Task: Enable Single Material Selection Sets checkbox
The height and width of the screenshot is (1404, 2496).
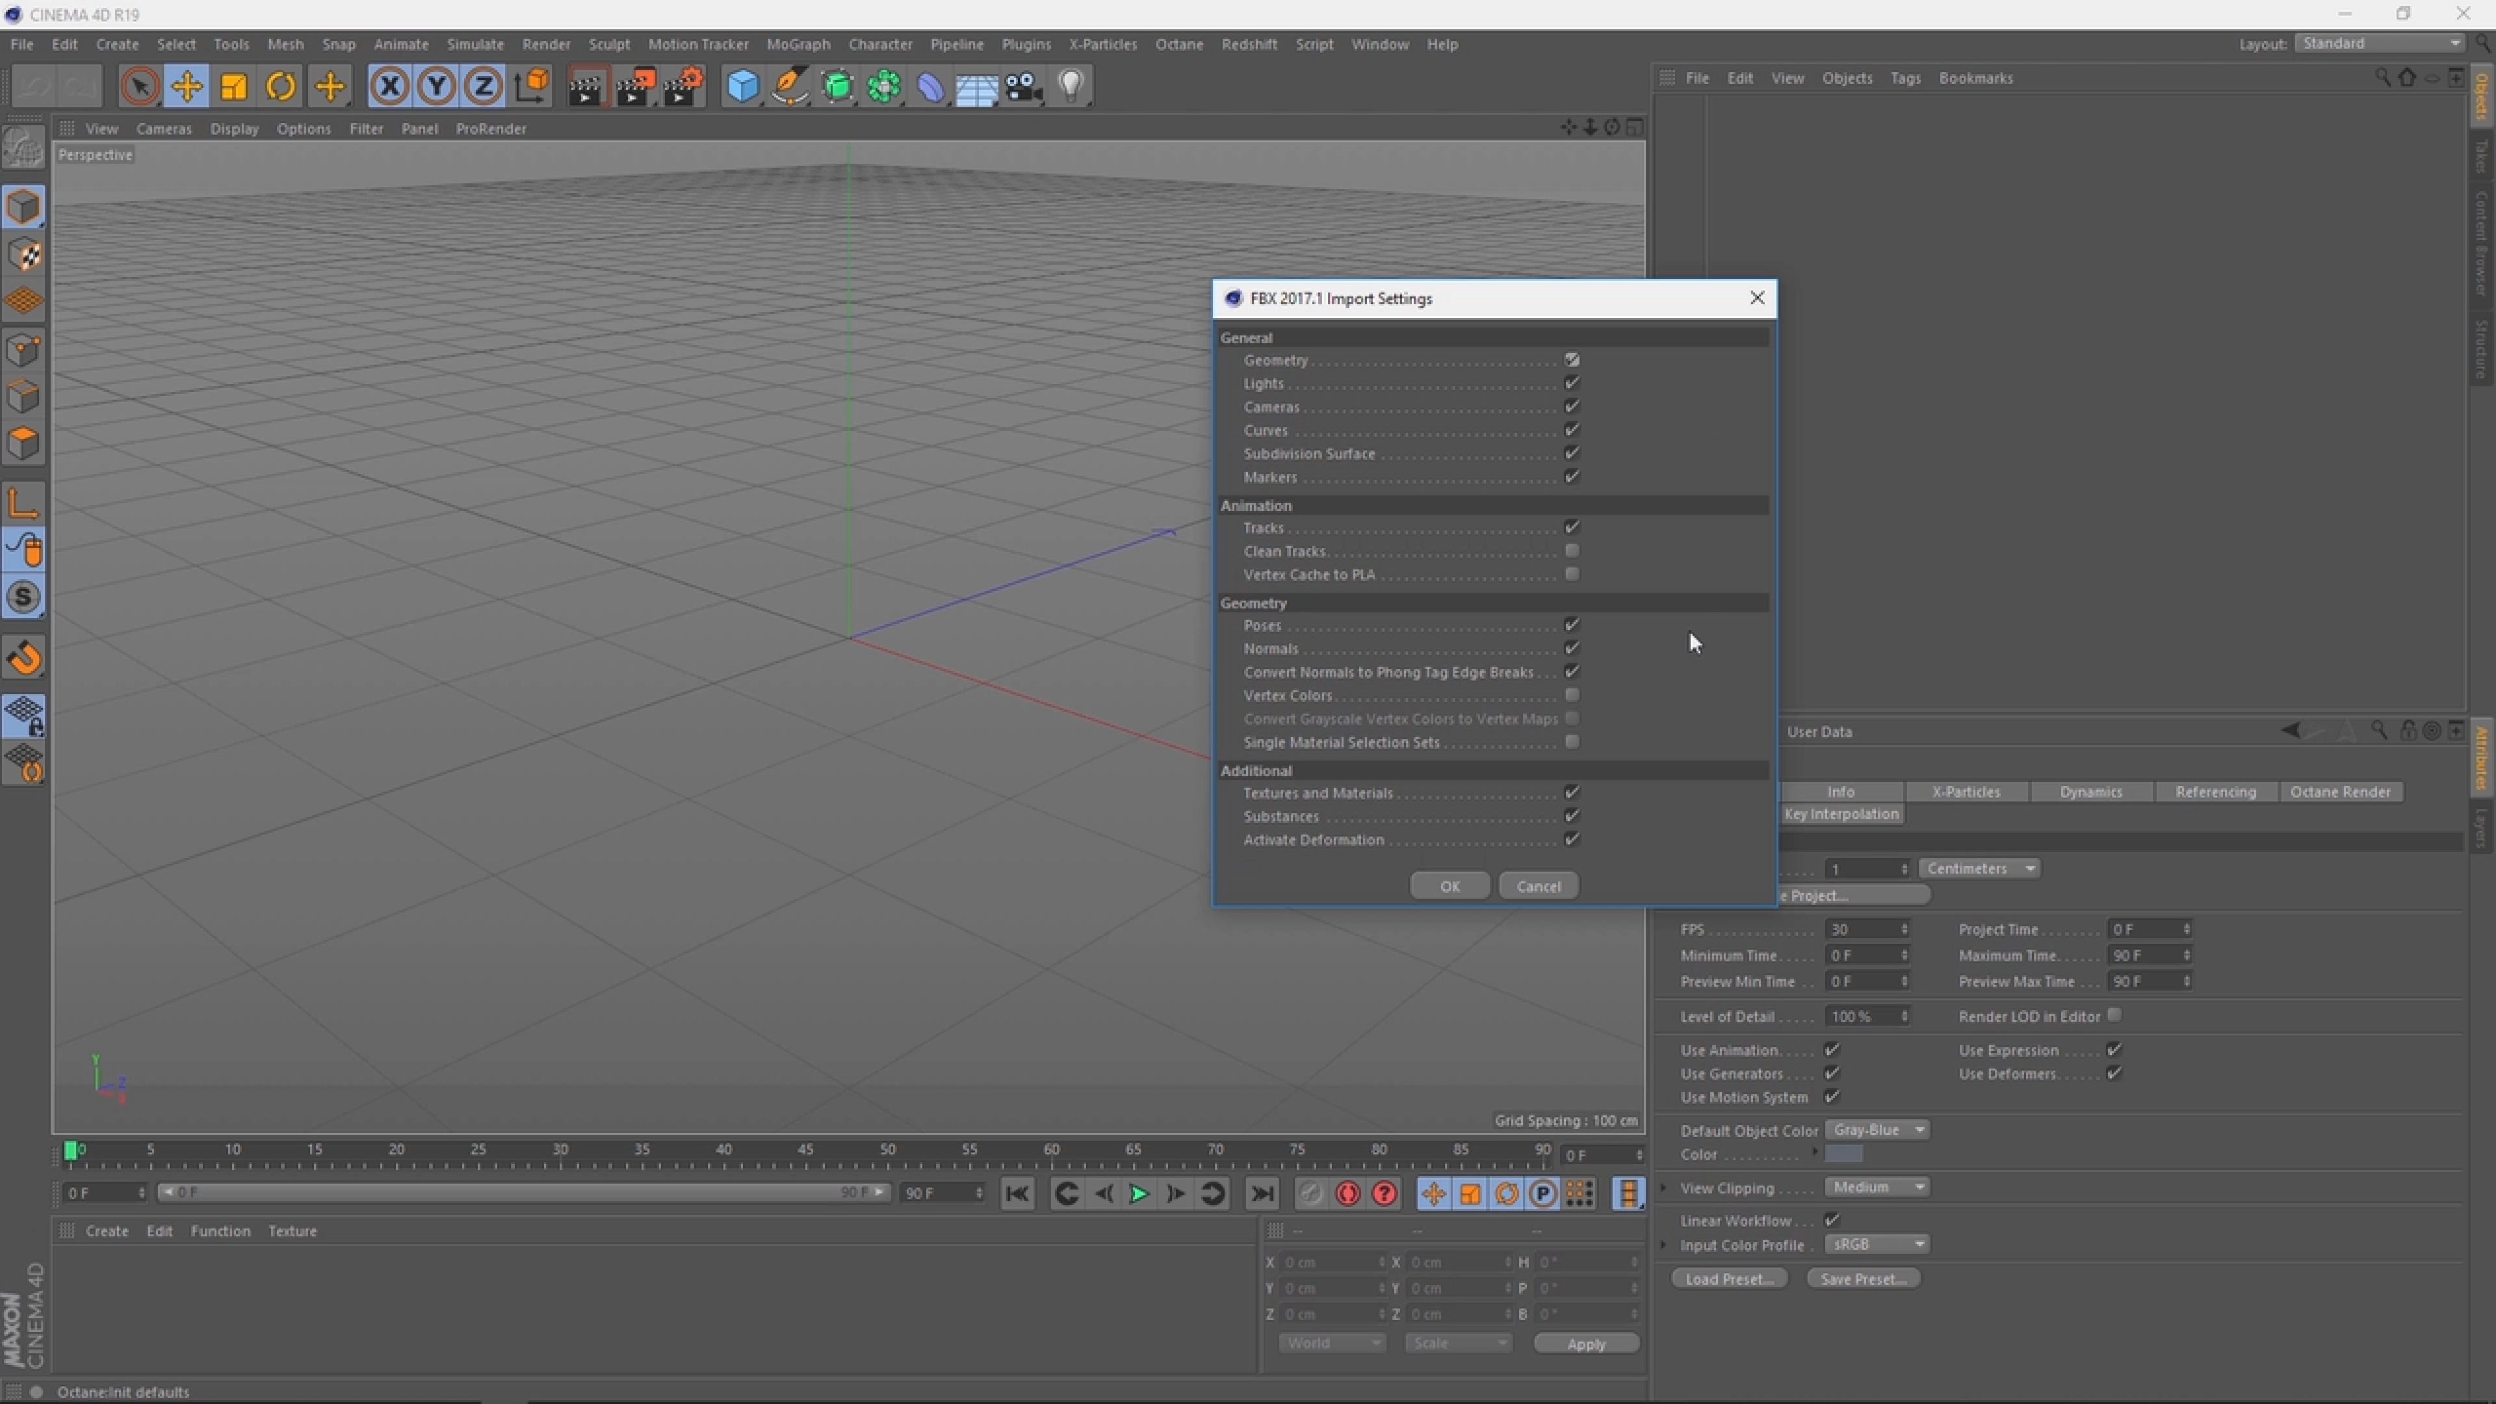Action: [1572, 741]
